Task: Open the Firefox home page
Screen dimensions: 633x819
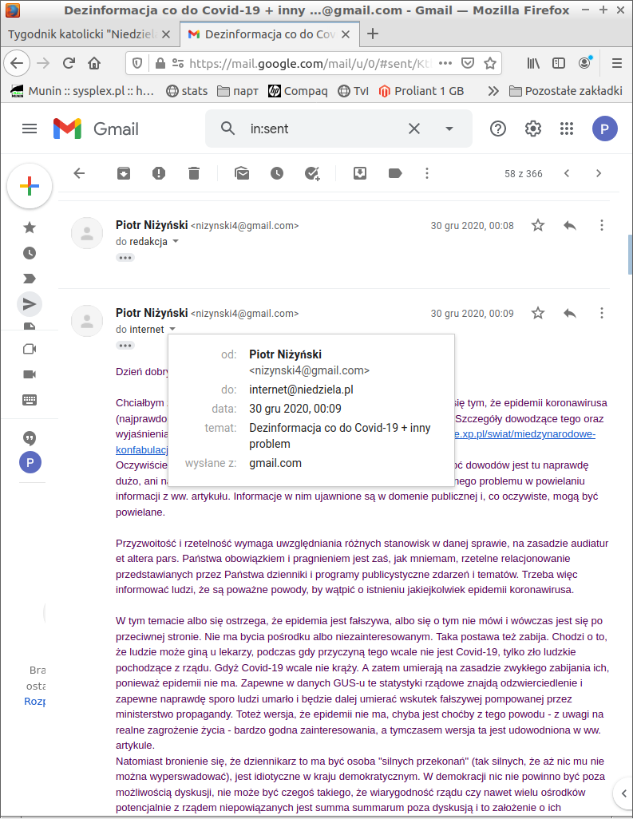Action: click(x=94, y=63)
